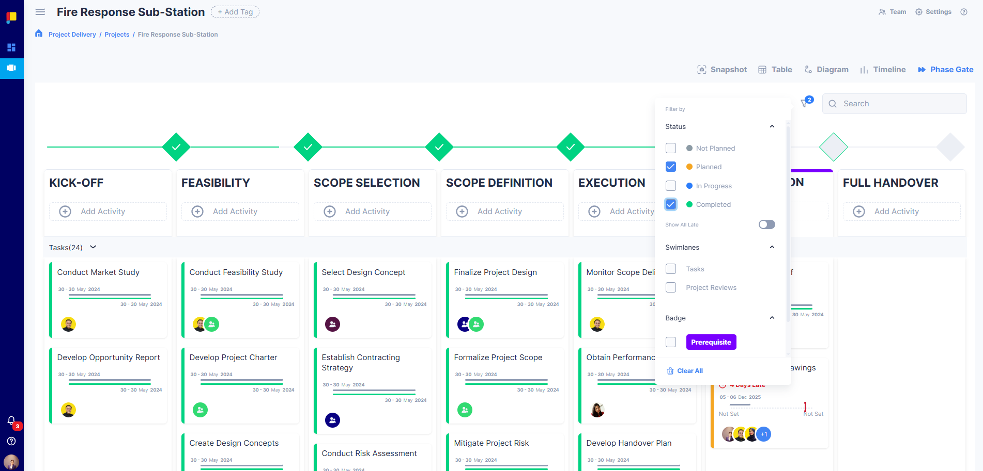The image size is (983, 471).
Task: Add Activity under Feasibility
Action: [x=240, y=212]
